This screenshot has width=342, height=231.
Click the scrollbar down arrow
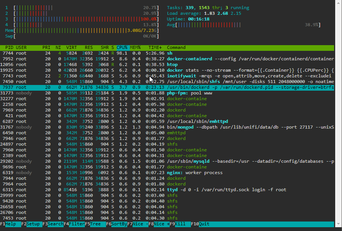click(339, 224)
